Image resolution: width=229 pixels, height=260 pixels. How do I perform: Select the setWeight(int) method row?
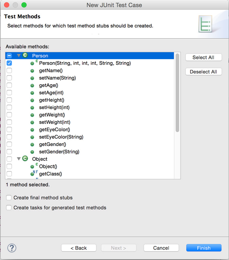tap(55, 122)
